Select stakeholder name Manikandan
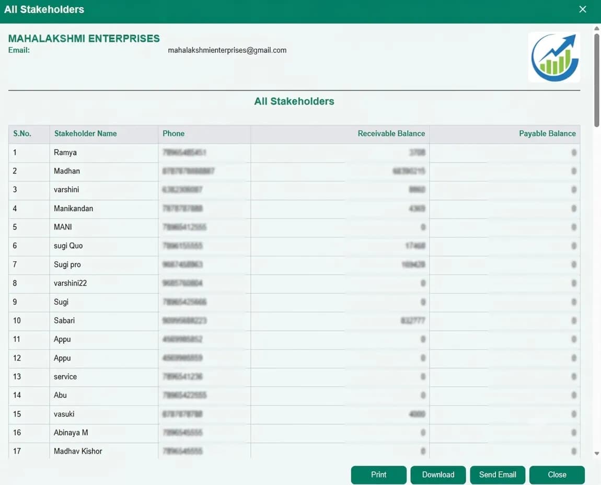This screenshot has width=601, height=485. (x=73, y=208)
